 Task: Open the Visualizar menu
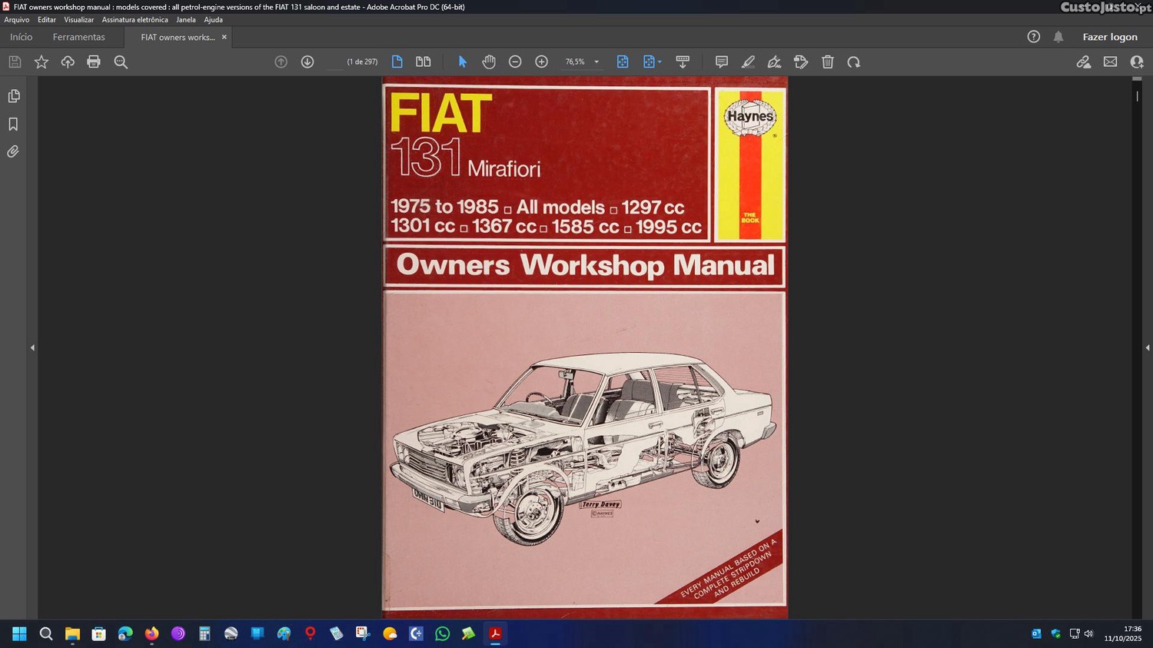point(78,20)
